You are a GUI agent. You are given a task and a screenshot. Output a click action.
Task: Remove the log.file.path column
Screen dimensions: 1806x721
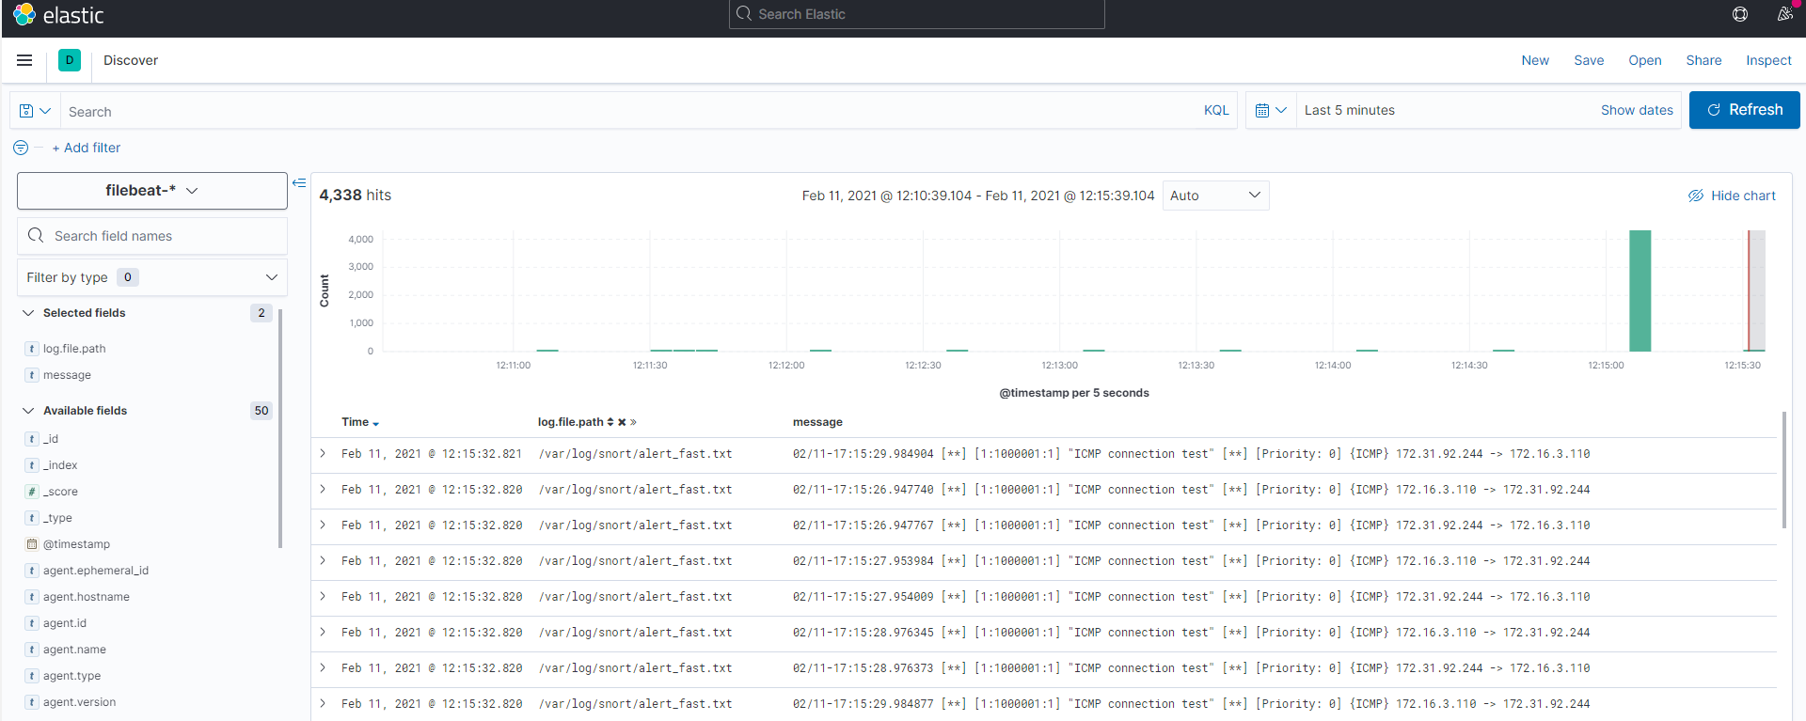pyautogui.click(x=622, y=423)
